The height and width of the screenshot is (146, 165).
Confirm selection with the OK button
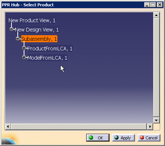tap(98, 137)
